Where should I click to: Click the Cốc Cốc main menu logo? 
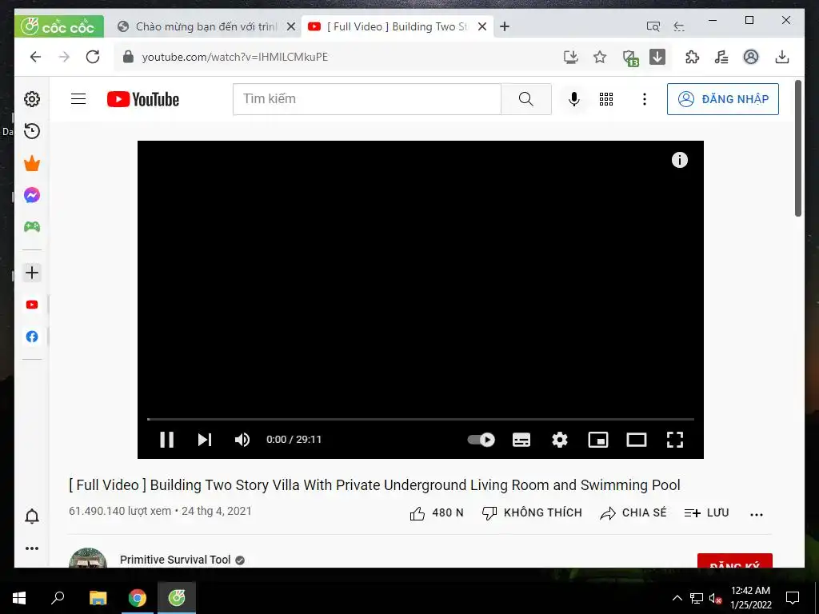coord(59,26)
